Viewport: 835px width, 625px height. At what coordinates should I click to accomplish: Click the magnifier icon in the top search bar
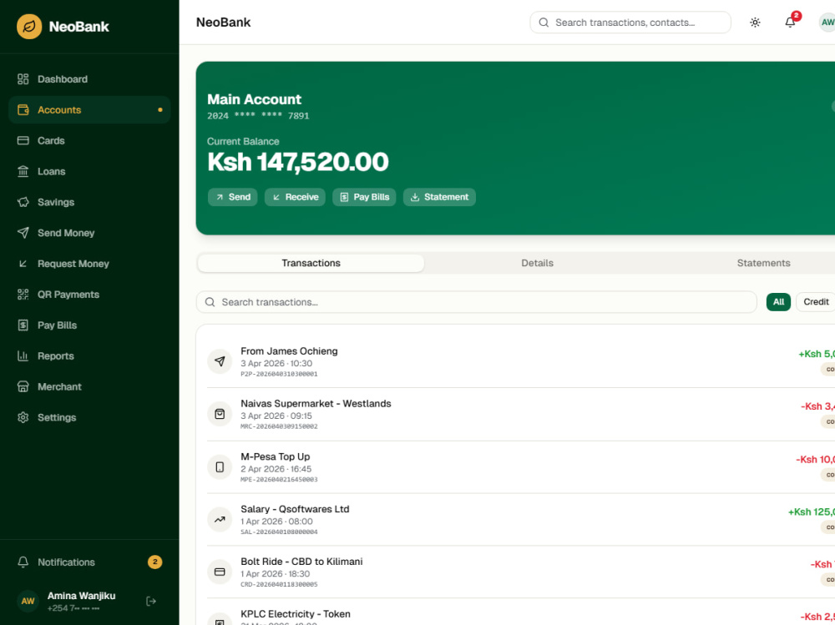click(544, 23)
